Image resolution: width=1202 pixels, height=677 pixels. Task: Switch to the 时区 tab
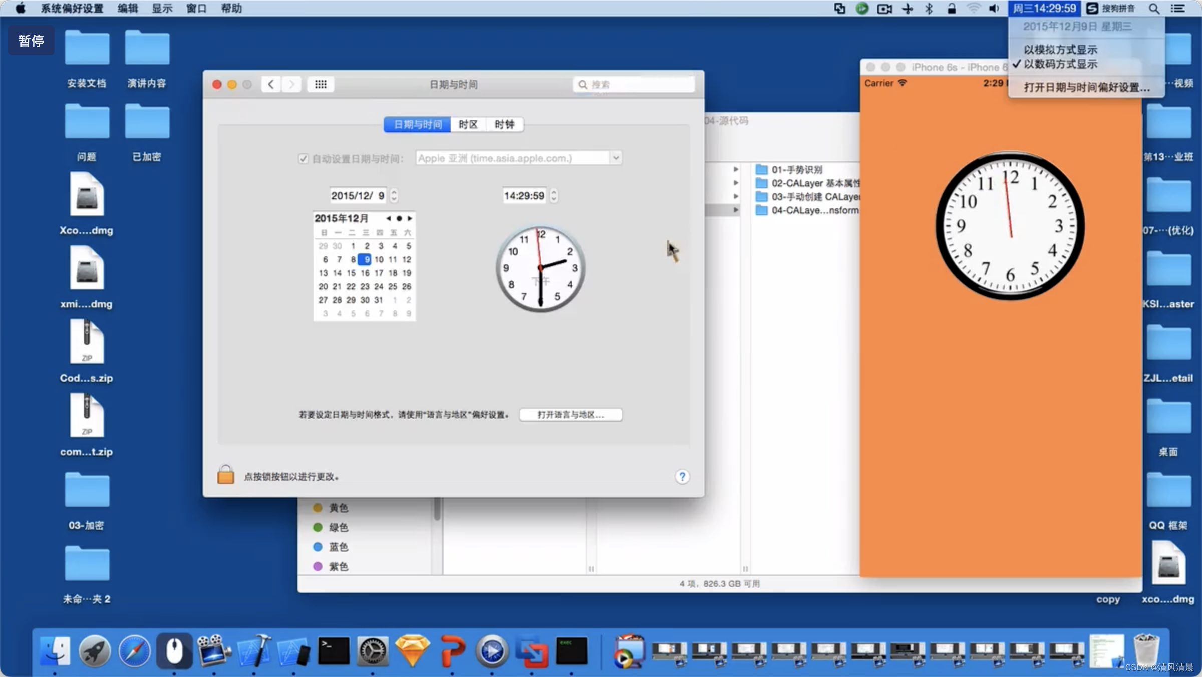468,124
